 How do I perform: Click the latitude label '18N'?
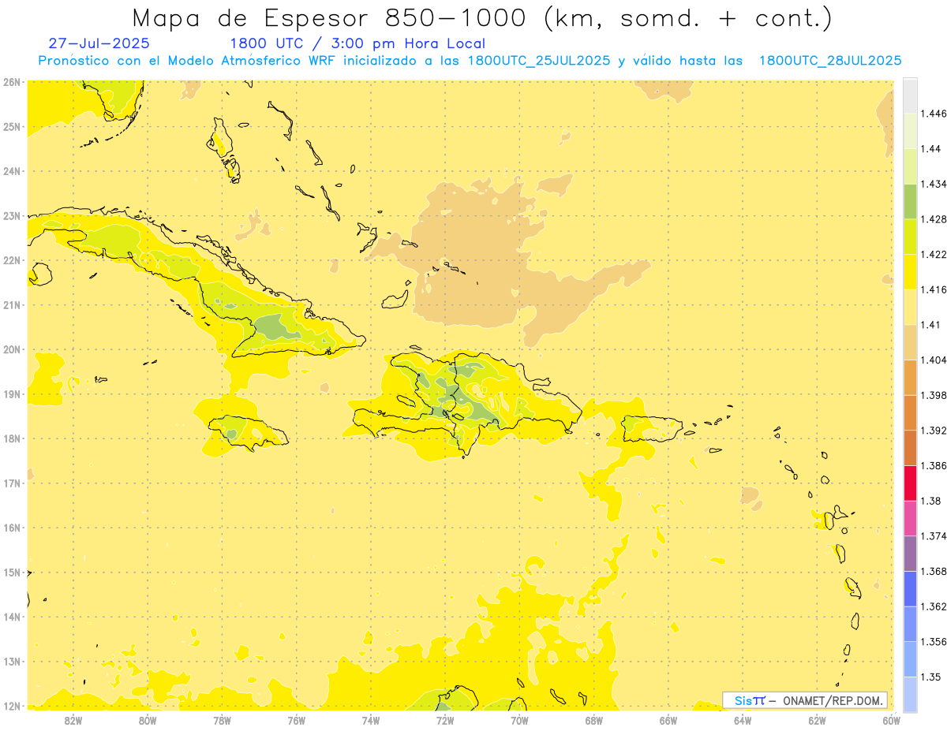point(11,438)
